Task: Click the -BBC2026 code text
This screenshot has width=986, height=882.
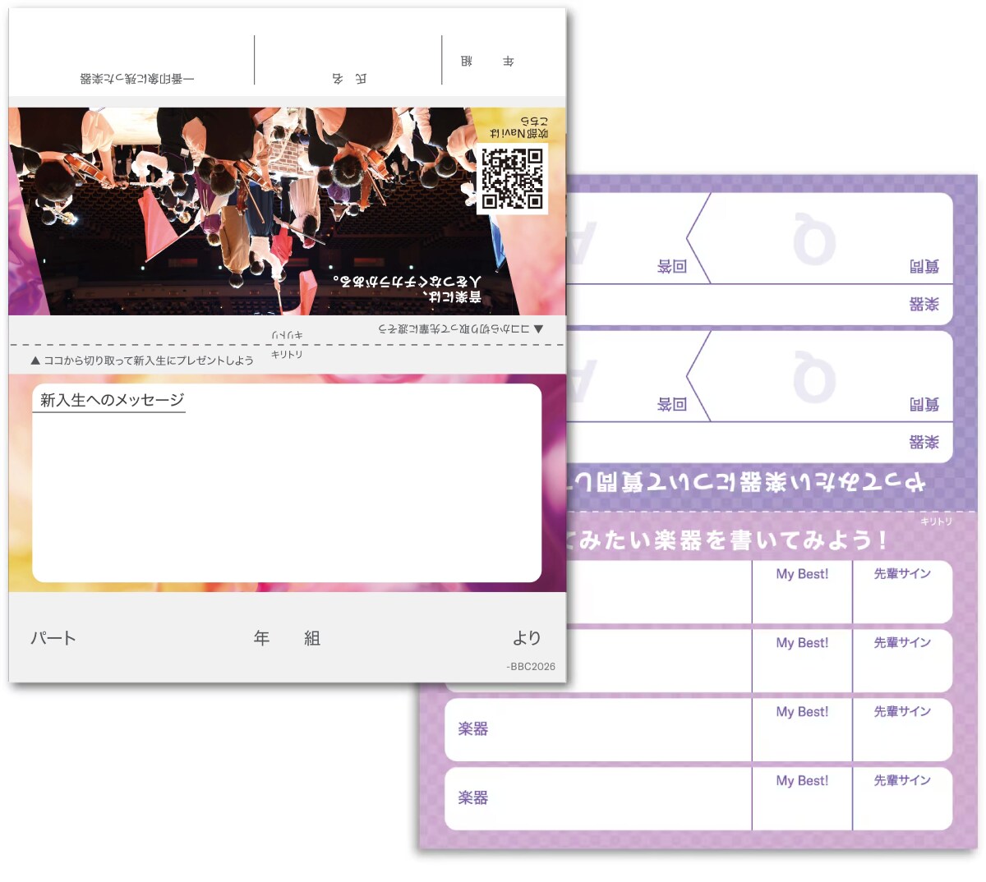Action: [531, 666]
